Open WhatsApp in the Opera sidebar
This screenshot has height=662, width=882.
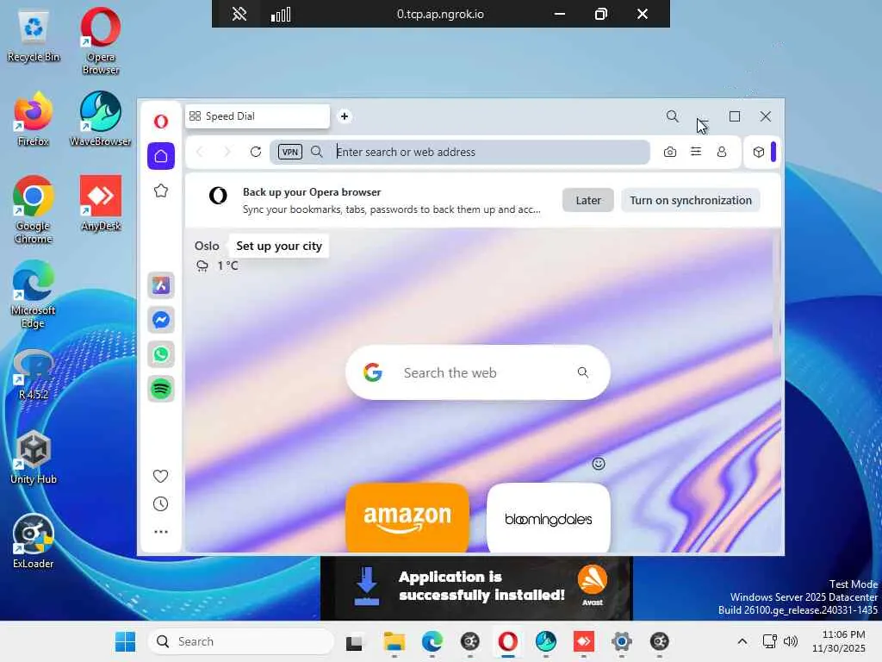point(161,354)
